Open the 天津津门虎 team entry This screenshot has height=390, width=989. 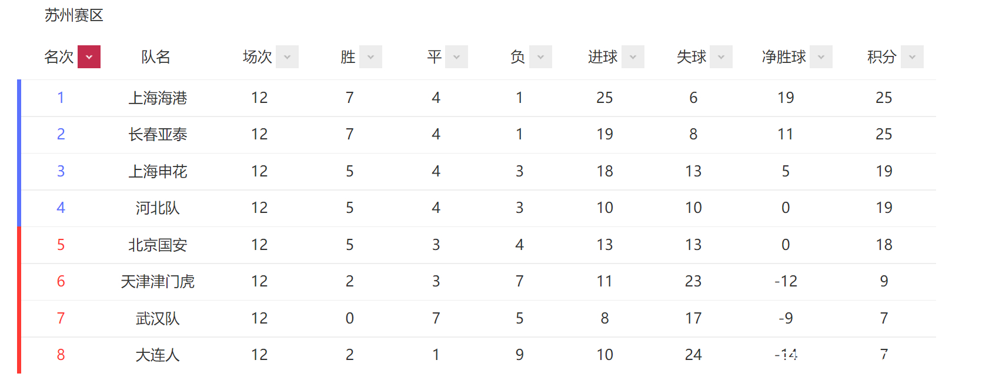click(158, 281)
